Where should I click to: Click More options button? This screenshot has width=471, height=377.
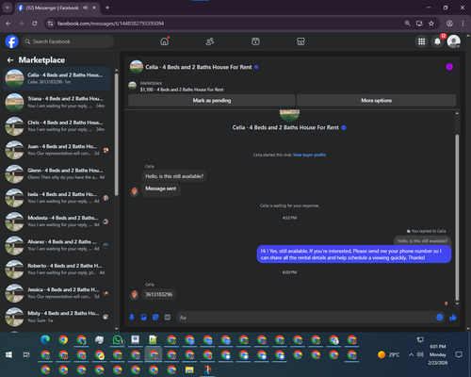coord(376,101)
